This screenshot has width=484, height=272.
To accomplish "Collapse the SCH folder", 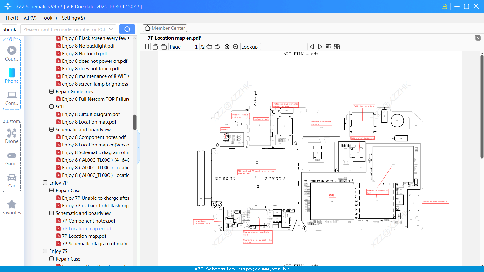I will (x=51, y=107).
